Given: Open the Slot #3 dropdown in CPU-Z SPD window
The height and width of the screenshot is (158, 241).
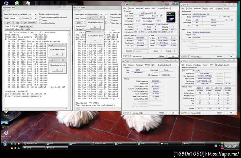Looking at the screenshot, I should [188, 71].
